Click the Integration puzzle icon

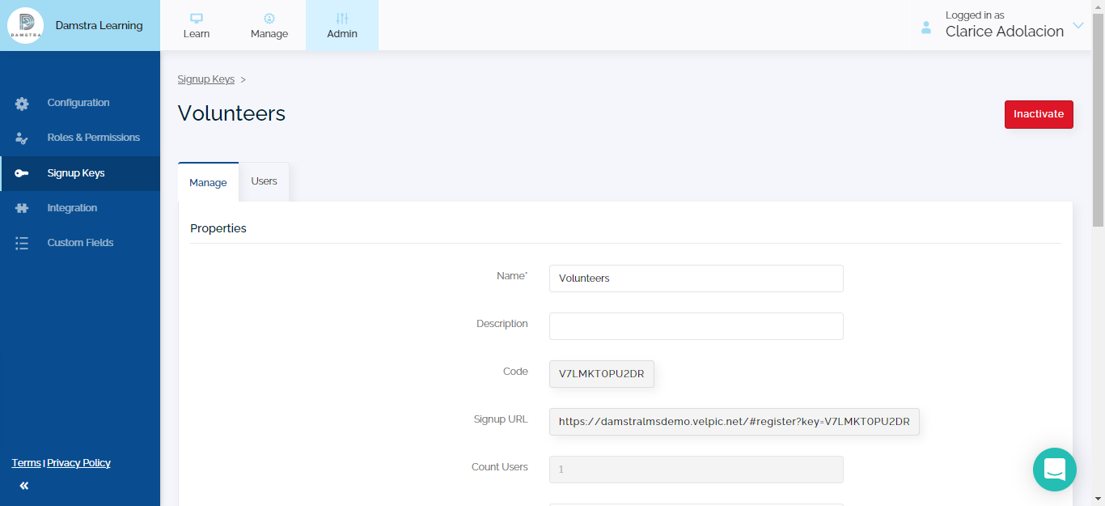click(x=22, y=208)
